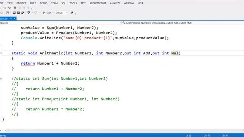This screenshot has width=244, height=137.
Task: Collapse the Arithmetic method outlining region
Action: coord(1,53)
